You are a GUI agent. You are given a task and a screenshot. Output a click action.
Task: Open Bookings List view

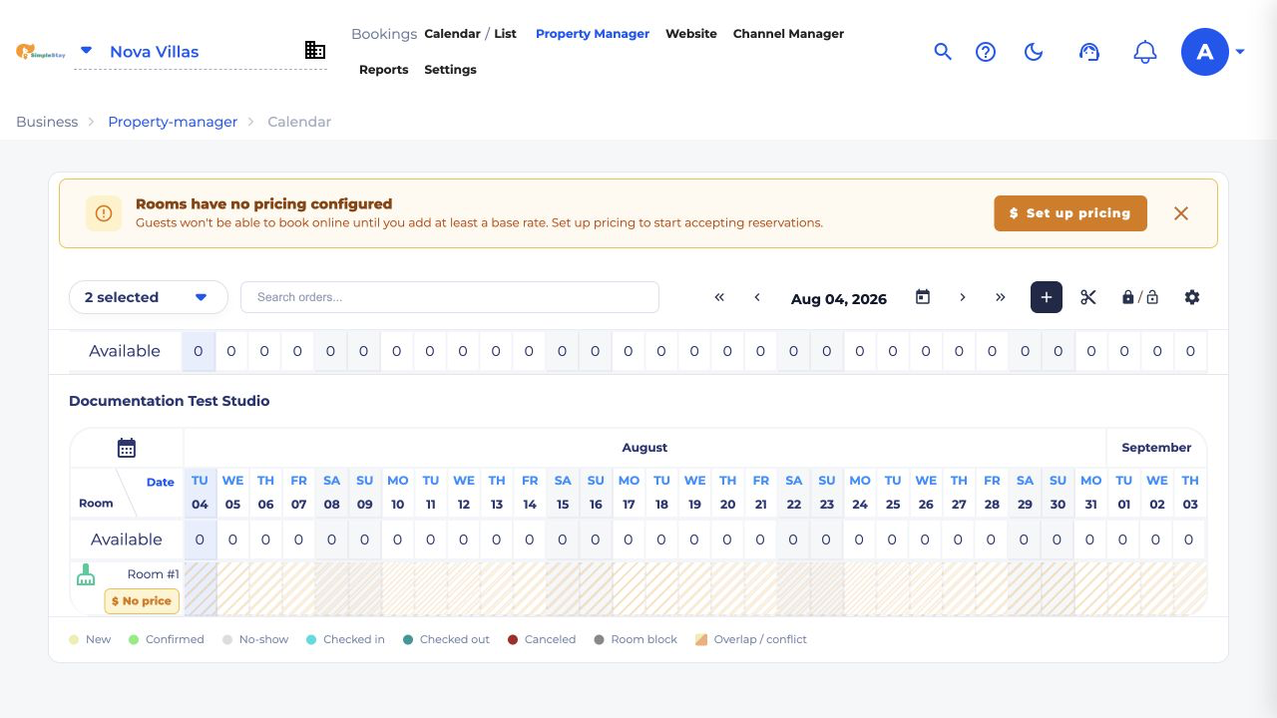[x=505, y=34]
